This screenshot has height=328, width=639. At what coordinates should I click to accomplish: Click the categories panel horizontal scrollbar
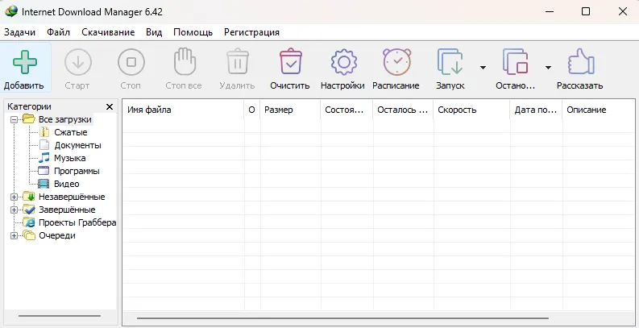pyautogui.click(x=60, y=316)
